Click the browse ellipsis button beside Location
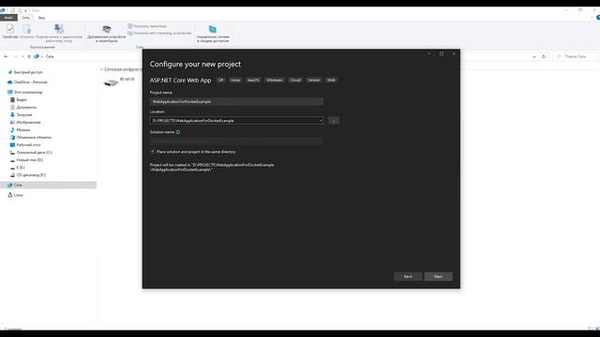This screenshot has height=337, width=600. (x=334, y=121)
